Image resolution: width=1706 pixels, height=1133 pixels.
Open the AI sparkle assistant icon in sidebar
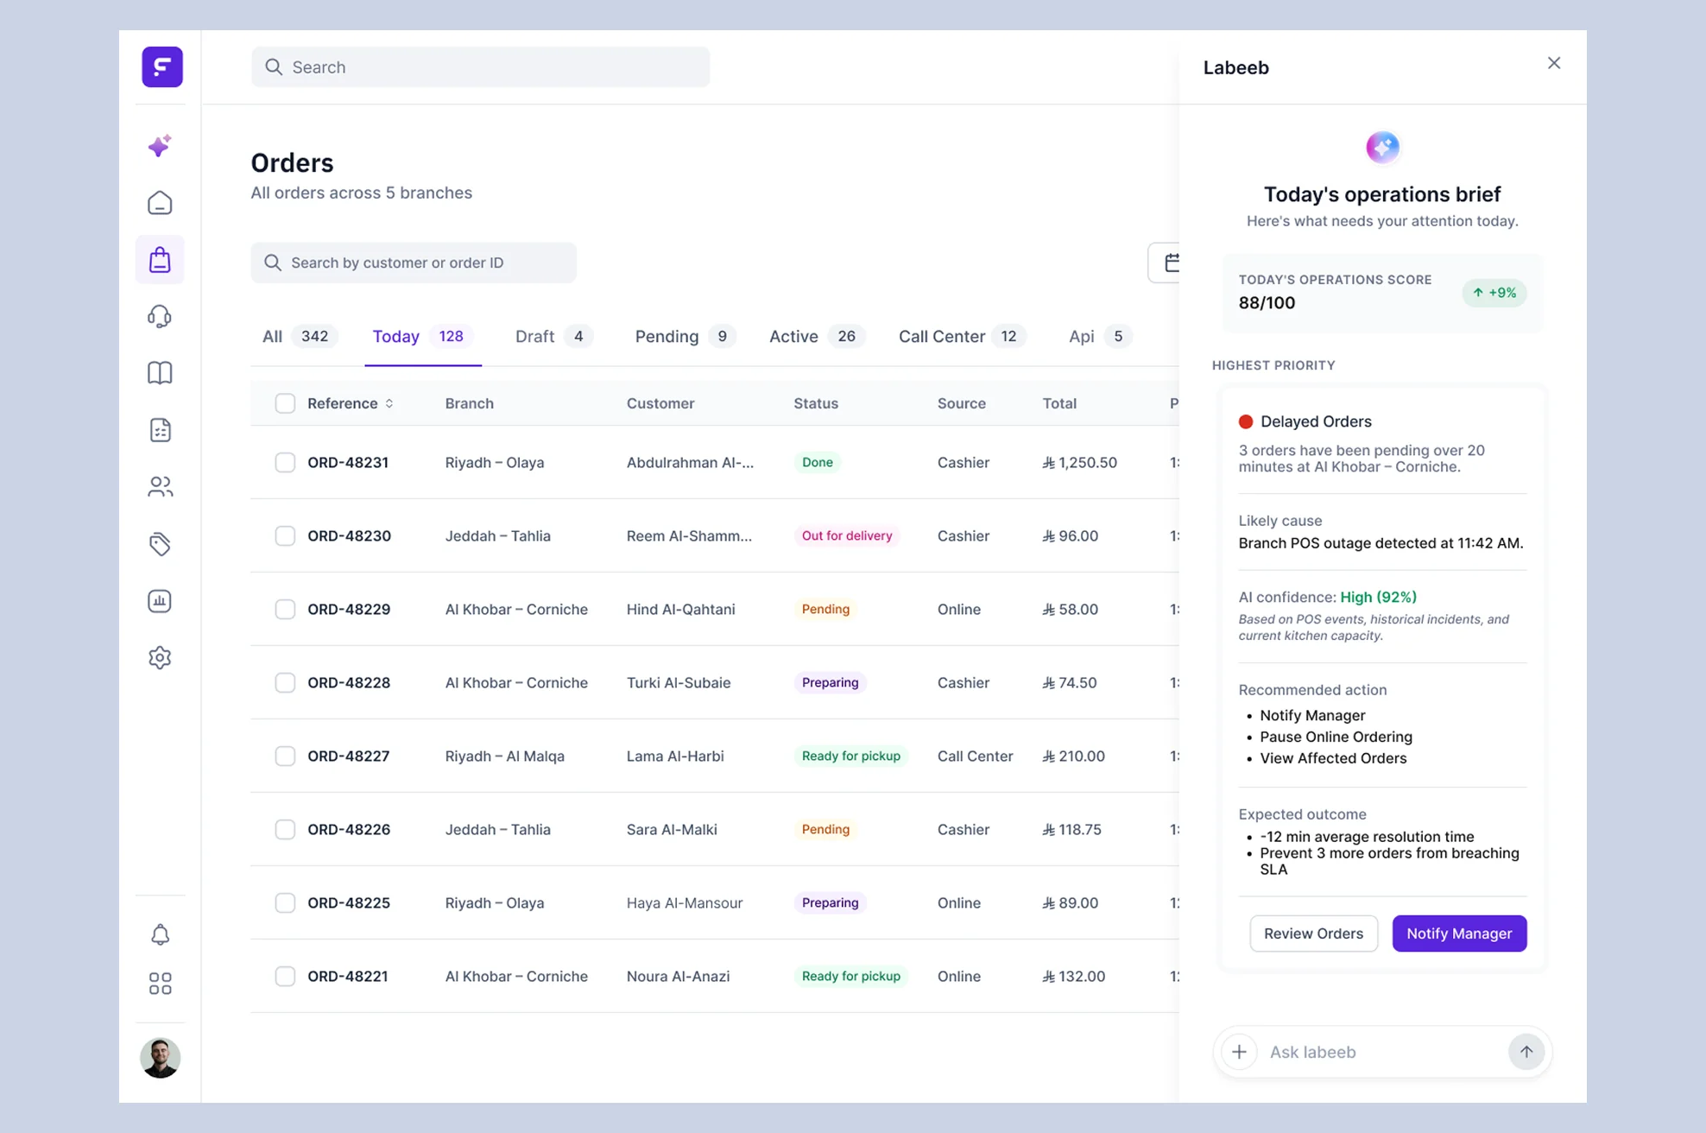tap(160, 146)
